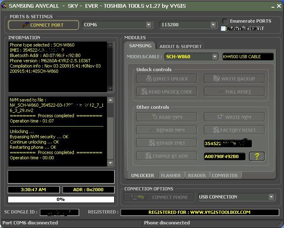
Task: Click the FULL RESET button
Action: click(234, 92)
